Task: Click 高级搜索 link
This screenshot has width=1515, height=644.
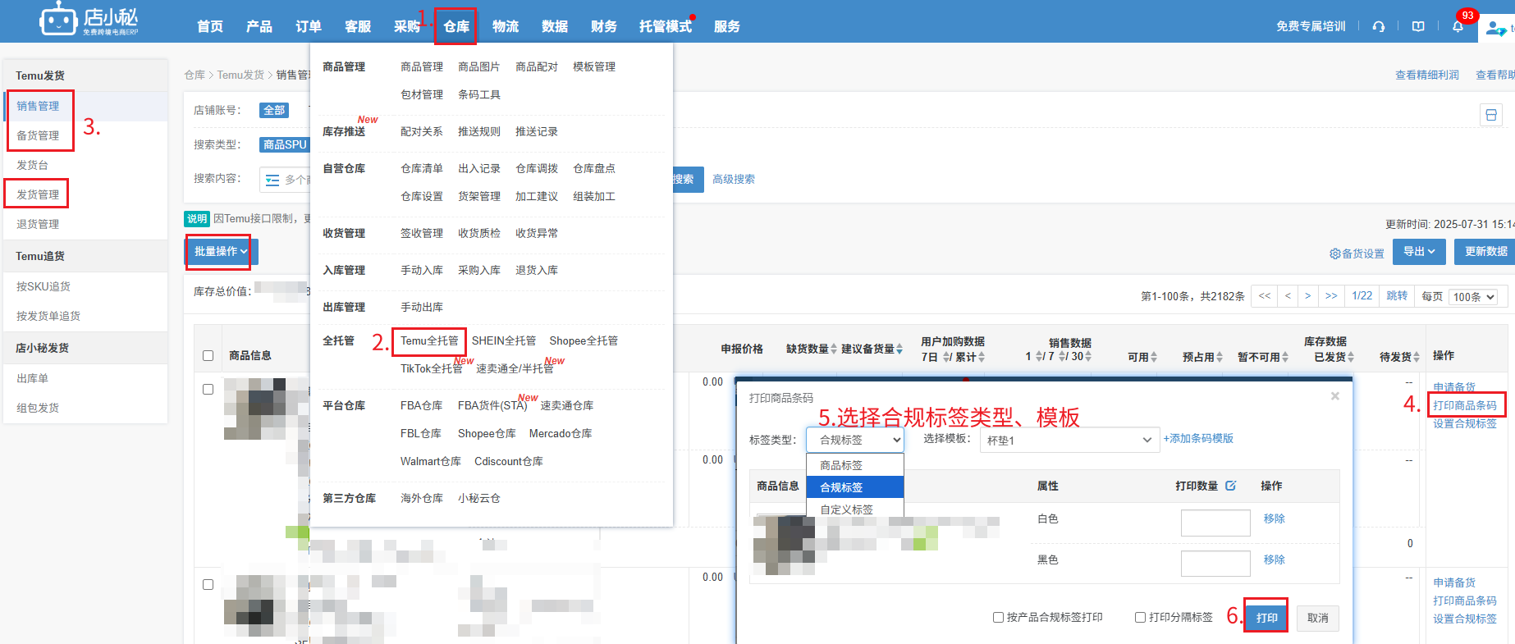Action: coord(734,180)
